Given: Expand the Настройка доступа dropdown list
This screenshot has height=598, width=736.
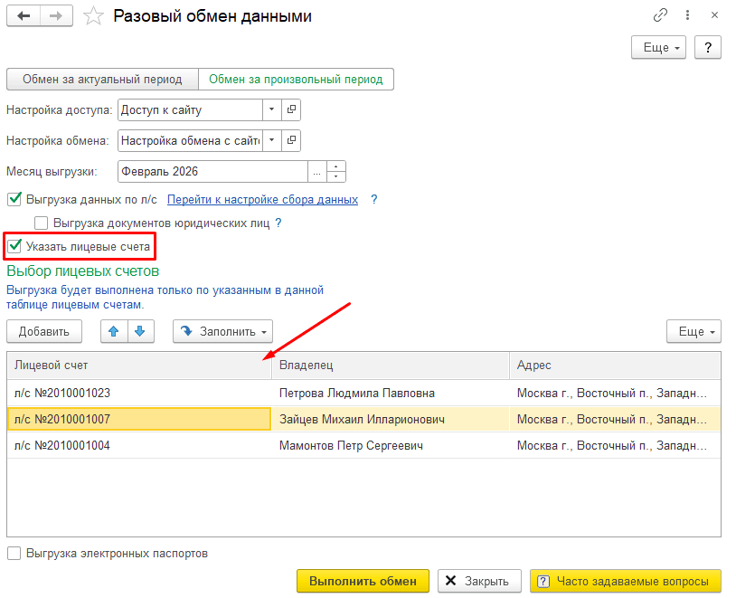Looking at the screenshot, I should pos(272,109).
